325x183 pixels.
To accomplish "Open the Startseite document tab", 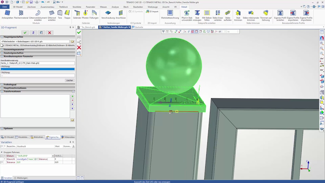I will coord(137,27).
